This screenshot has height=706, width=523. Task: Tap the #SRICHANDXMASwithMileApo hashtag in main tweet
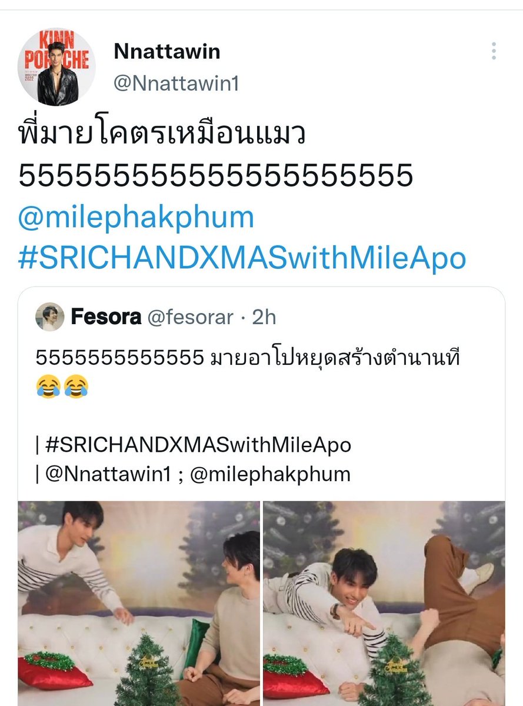242,258
